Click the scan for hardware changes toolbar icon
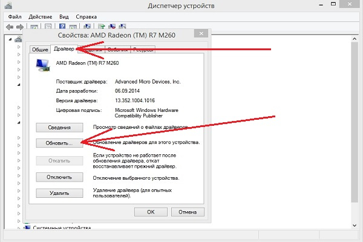 (x=87, y=27)
